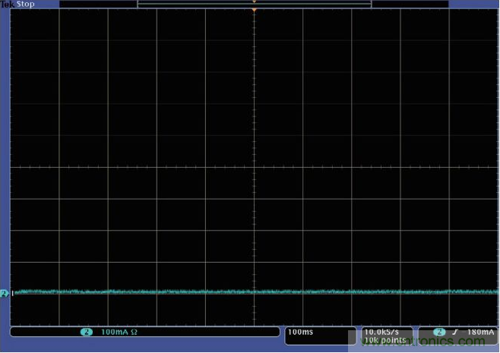Click black segment right of record bracket
Image resolution: width=500 pixels, height=353 pixels.
[410, 4]
